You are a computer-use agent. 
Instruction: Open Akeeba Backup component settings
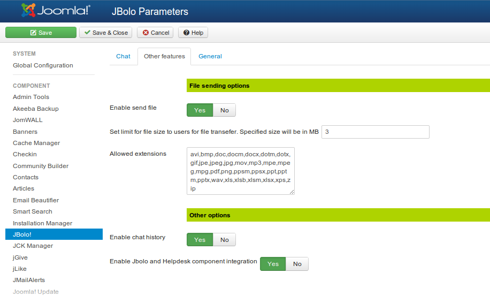pyautogui.click(x=36, y=109)
